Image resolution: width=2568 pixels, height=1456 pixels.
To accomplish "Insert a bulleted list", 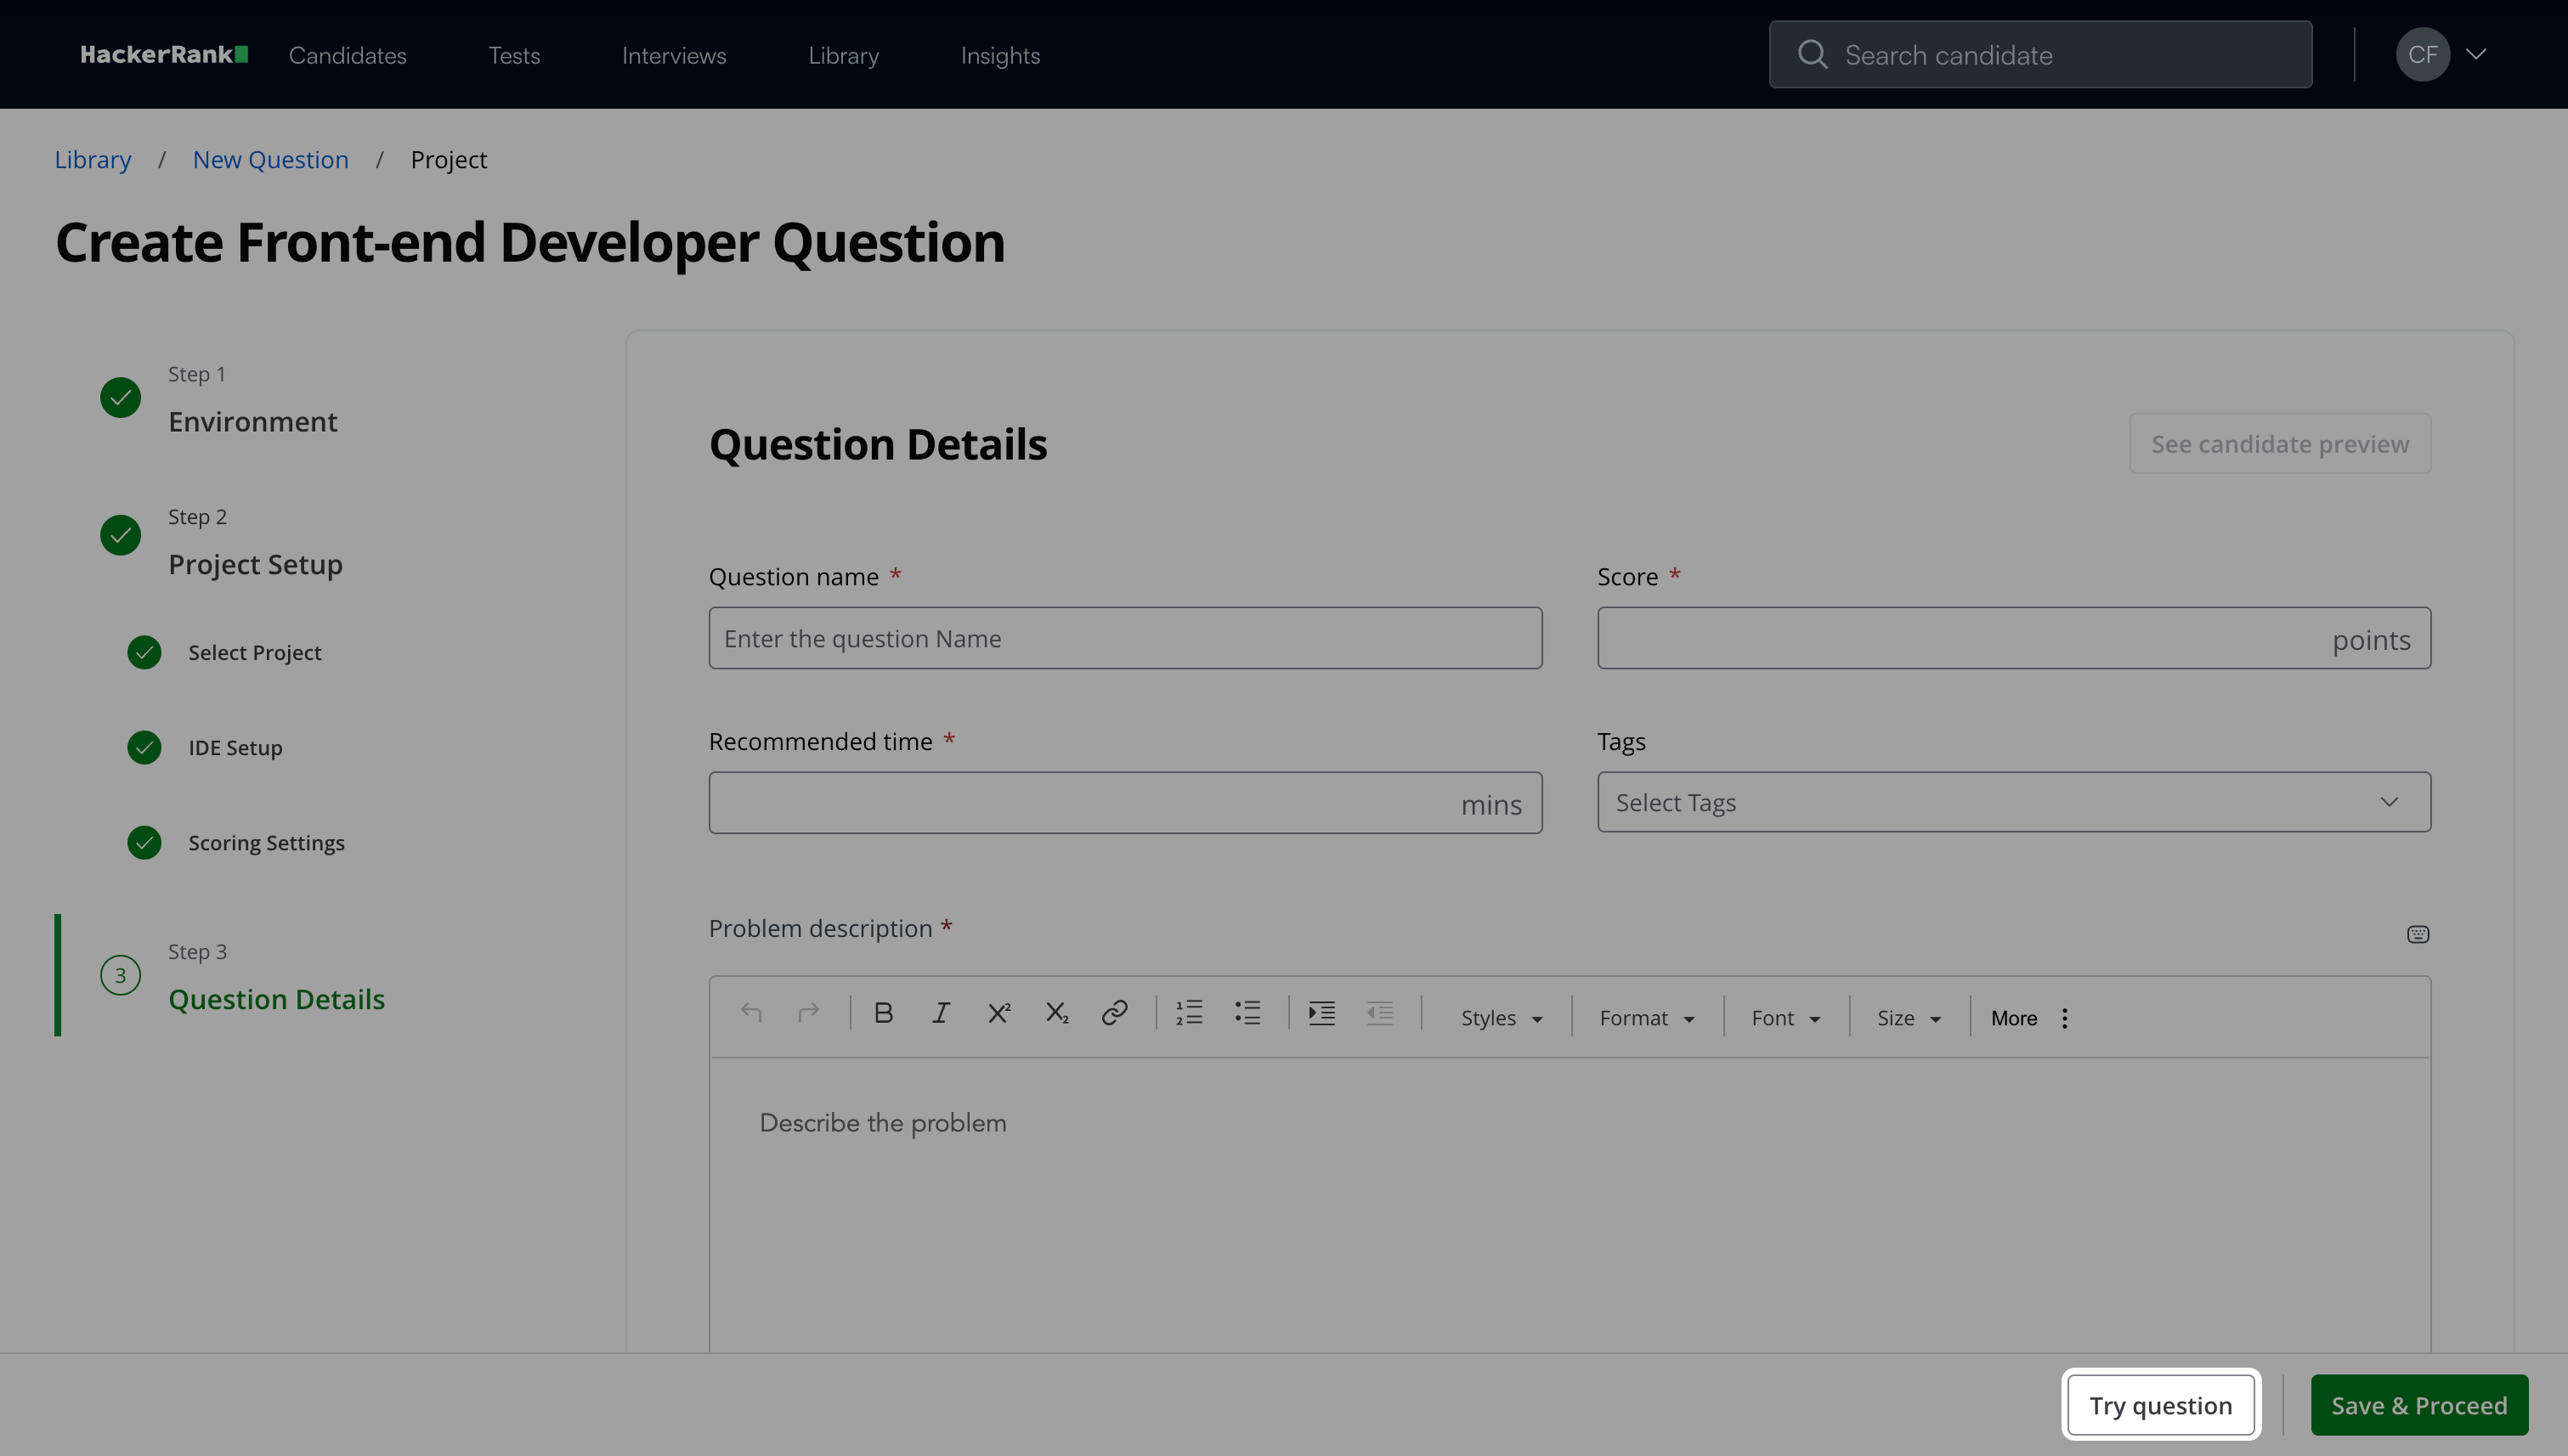I will 1247,1014.
